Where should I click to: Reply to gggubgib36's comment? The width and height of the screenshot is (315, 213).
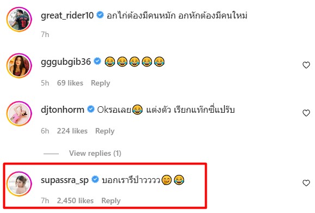click(x=101, y=83)
